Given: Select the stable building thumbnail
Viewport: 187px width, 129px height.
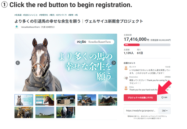Looking at the screenshot, I should pos(66,100).
